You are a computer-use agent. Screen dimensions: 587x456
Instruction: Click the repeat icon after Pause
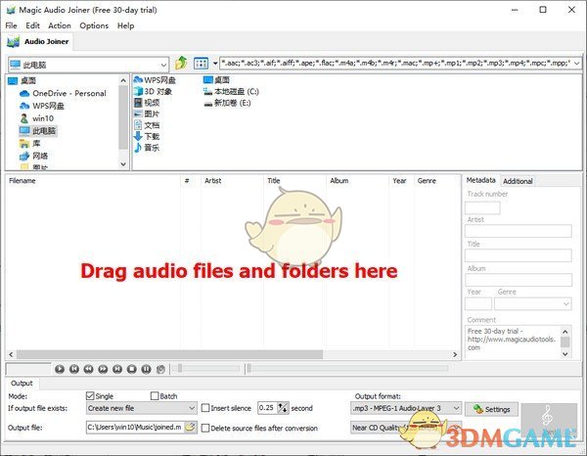point(160,369)
